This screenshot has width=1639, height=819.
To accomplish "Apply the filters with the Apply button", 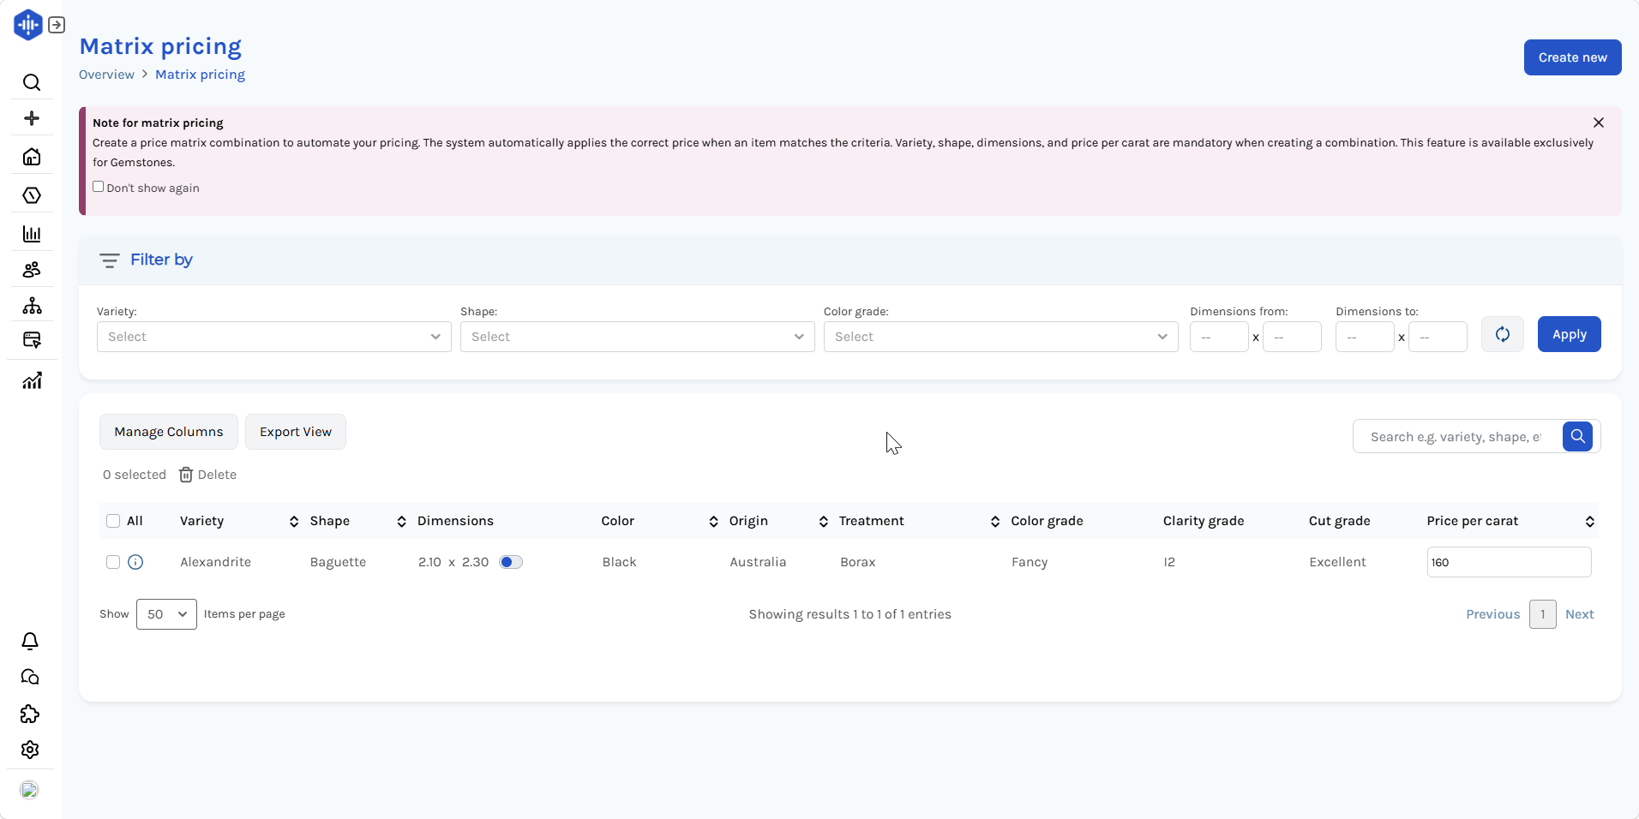I will [x=1569, y=334].
